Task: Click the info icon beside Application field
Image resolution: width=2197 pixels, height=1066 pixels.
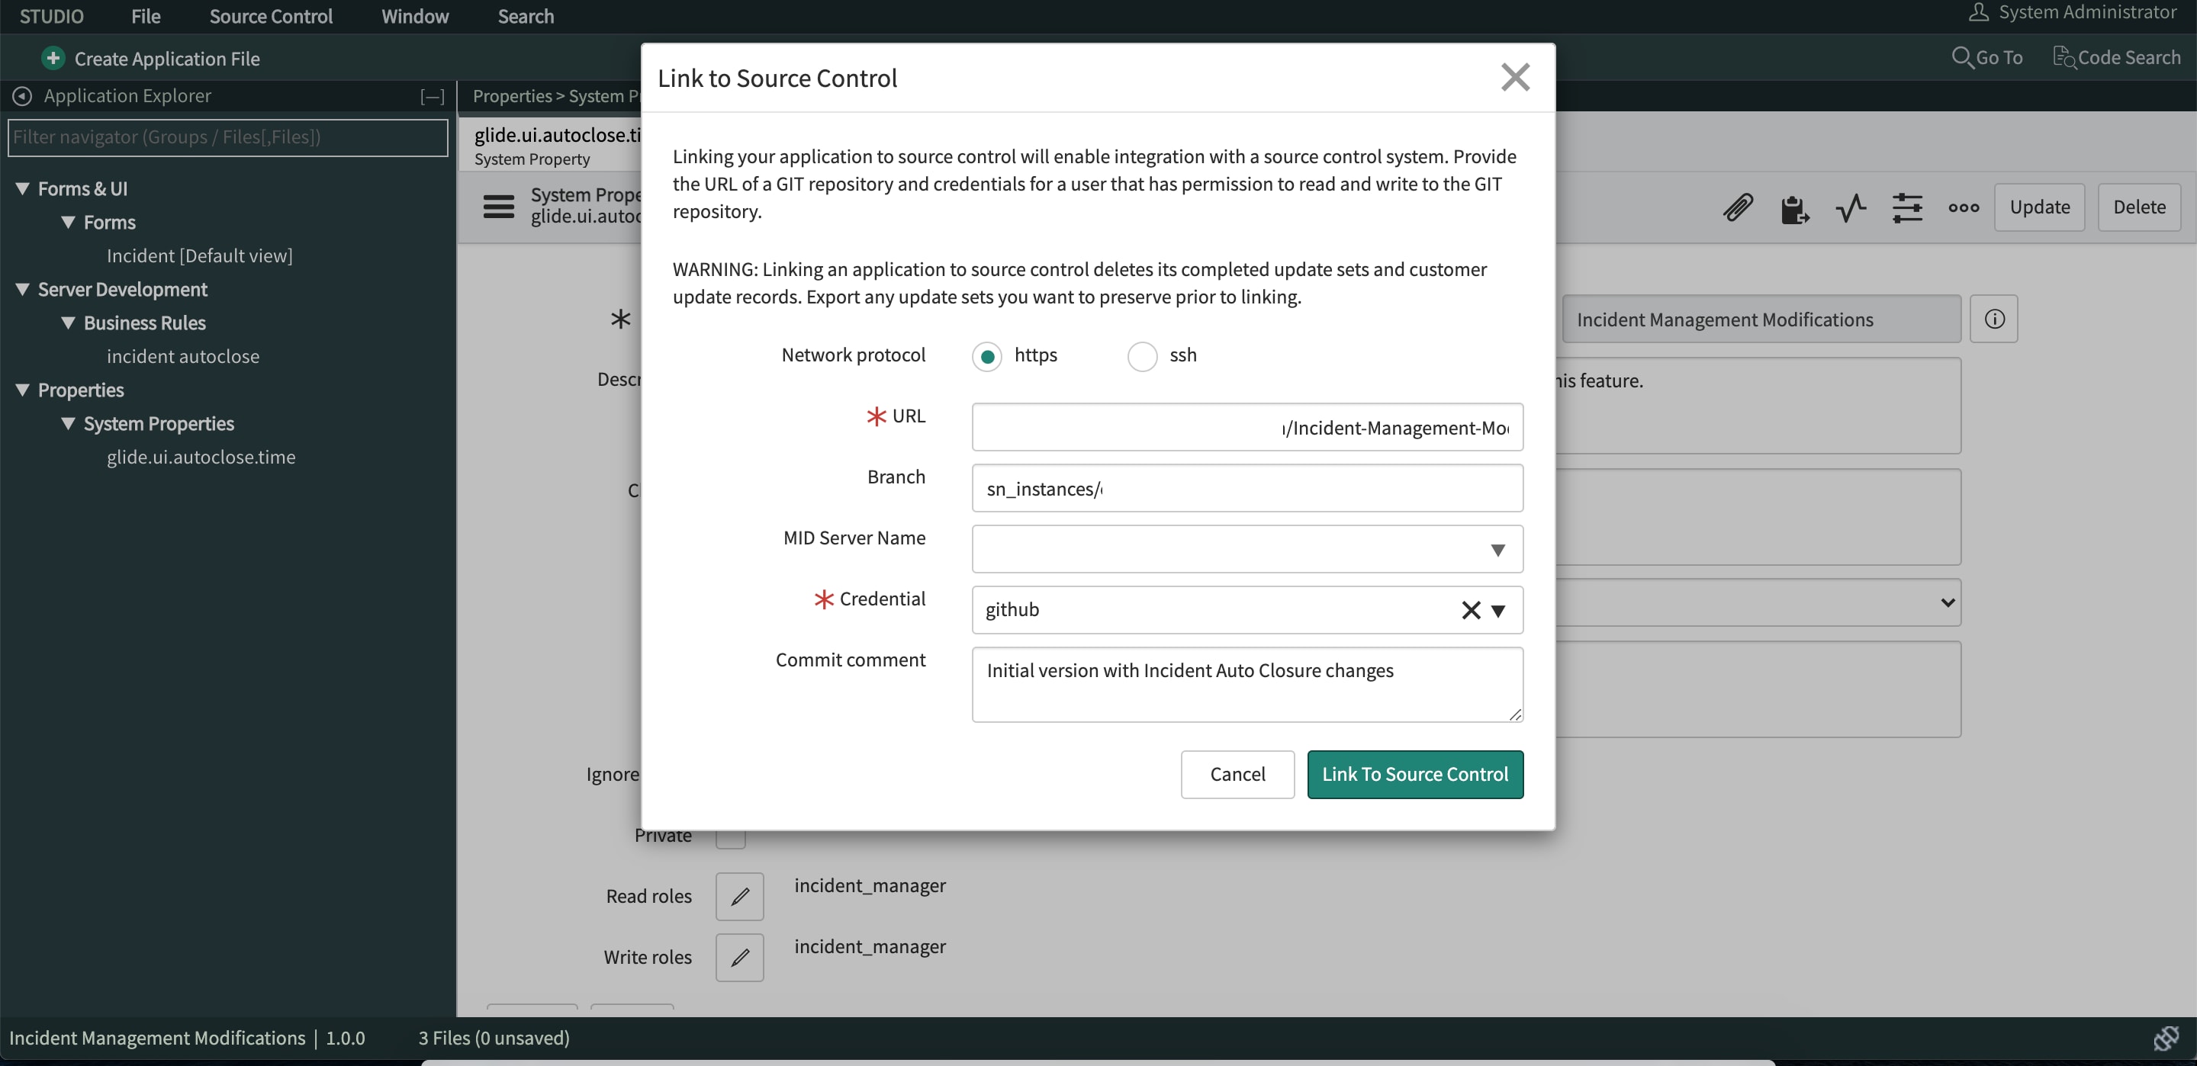Action: [x=1993, y=319]
